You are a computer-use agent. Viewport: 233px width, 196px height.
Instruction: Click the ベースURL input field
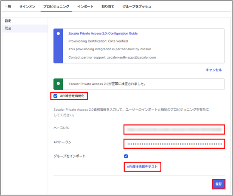(x=174, y=130)
